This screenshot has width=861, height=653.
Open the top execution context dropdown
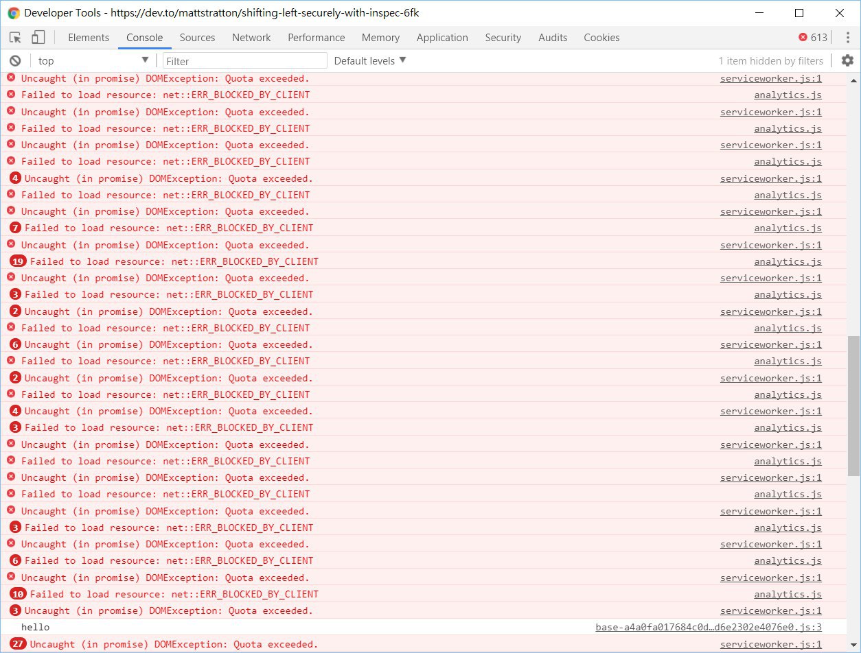tap(93, 61)
